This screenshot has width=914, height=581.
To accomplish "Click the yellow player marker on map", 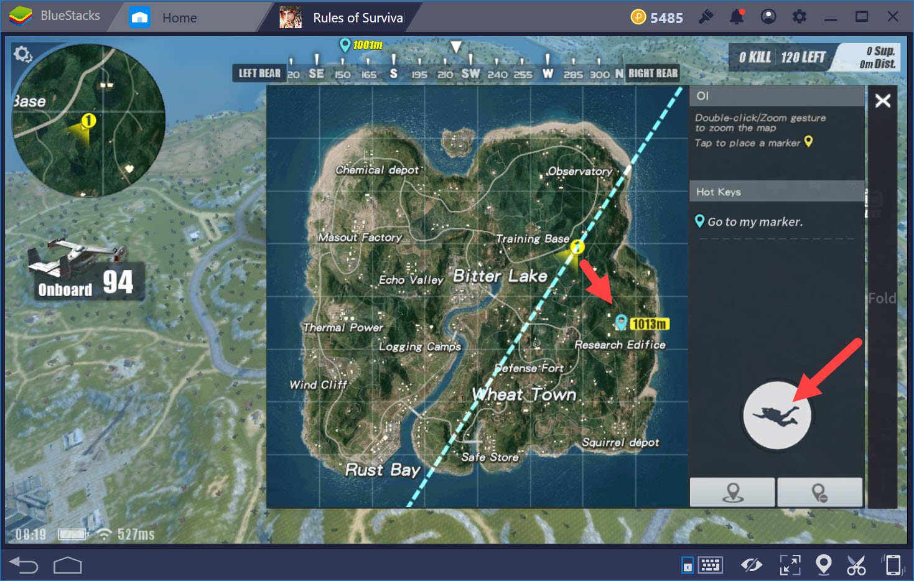I will pos(577,246).
